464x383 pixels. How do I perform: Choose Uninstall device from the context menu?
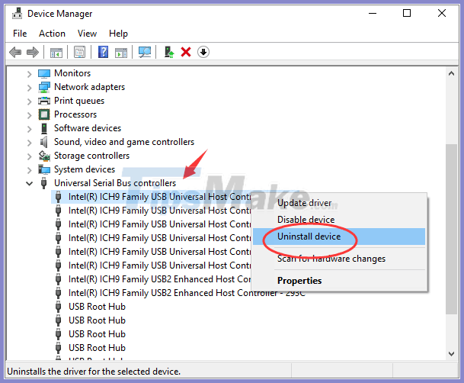click(309, 237)
